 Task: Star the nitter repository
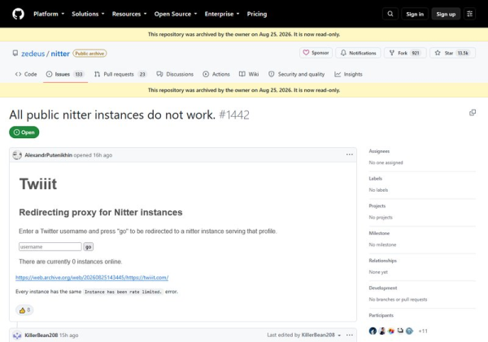pos(453,53)
